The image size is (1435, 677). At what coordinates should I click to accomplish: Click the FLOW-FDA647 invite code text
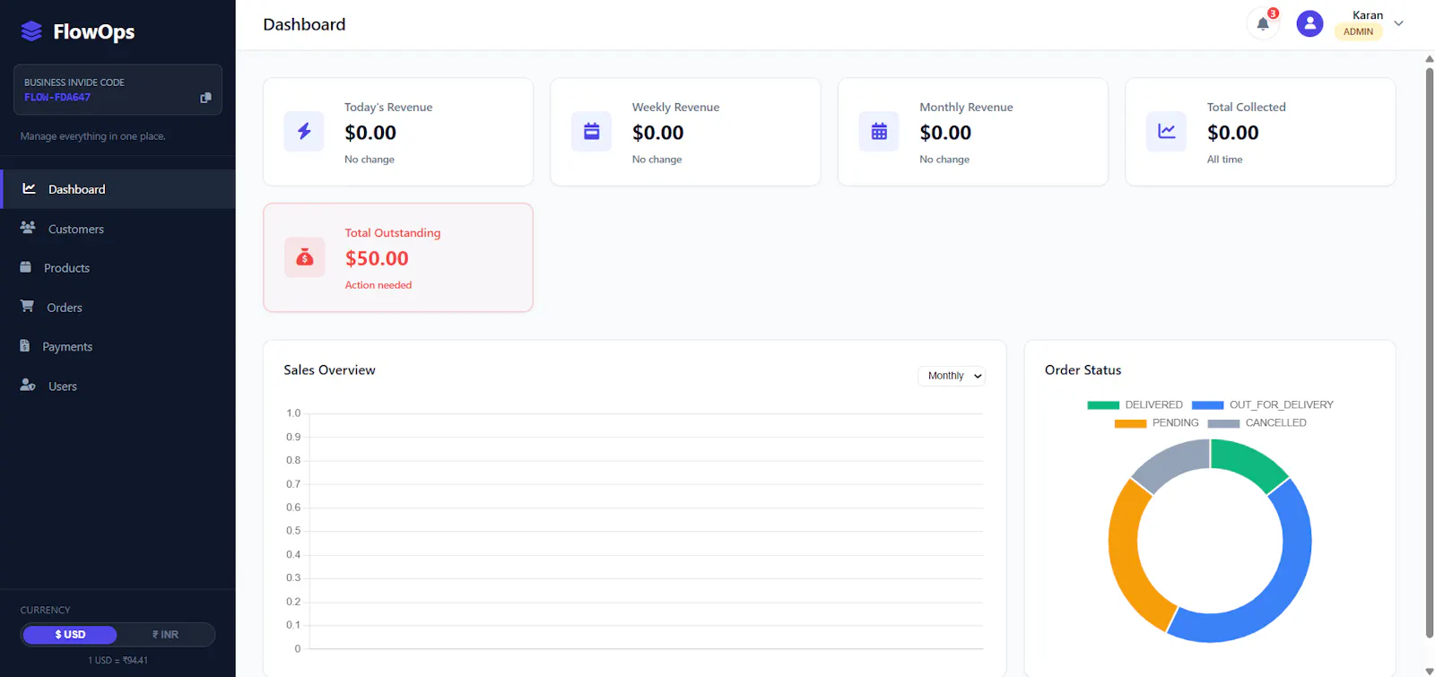point(57,97)
